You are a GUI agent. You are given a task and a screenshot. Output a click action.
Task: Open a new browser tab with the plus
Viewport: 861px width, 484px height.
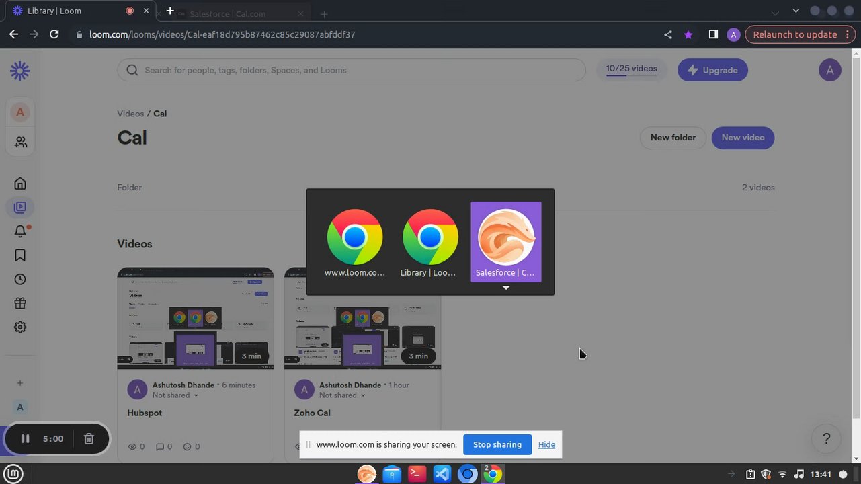(x=170, y=11)
